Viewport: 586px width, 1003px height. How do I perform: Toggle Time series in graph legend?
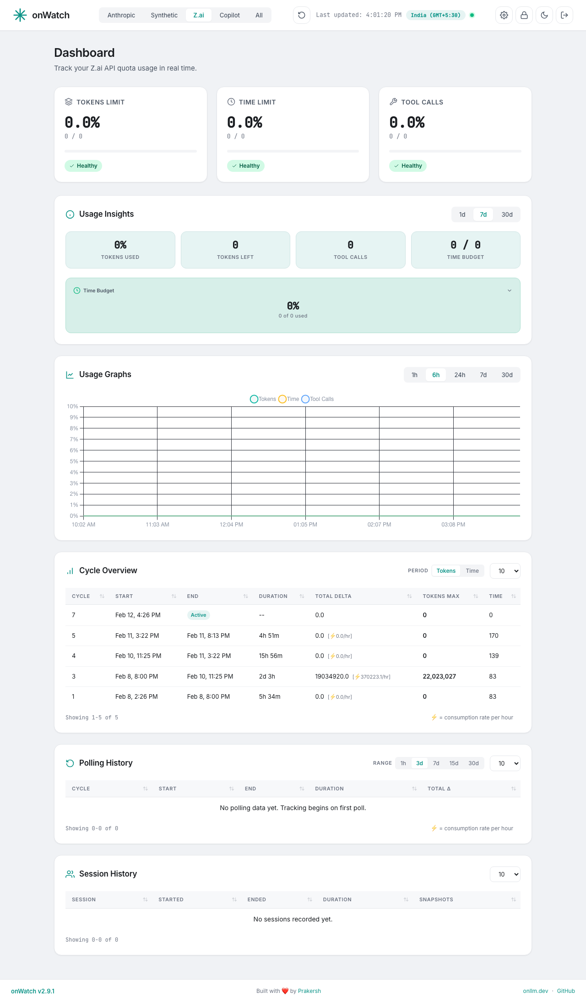click(x=288, y=399)
